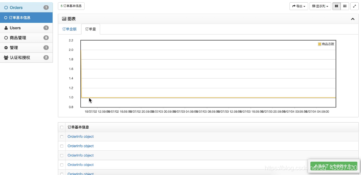Click the circle icon beside Orders
This screenshot has height=175, width=361.
tap(6, 8)
